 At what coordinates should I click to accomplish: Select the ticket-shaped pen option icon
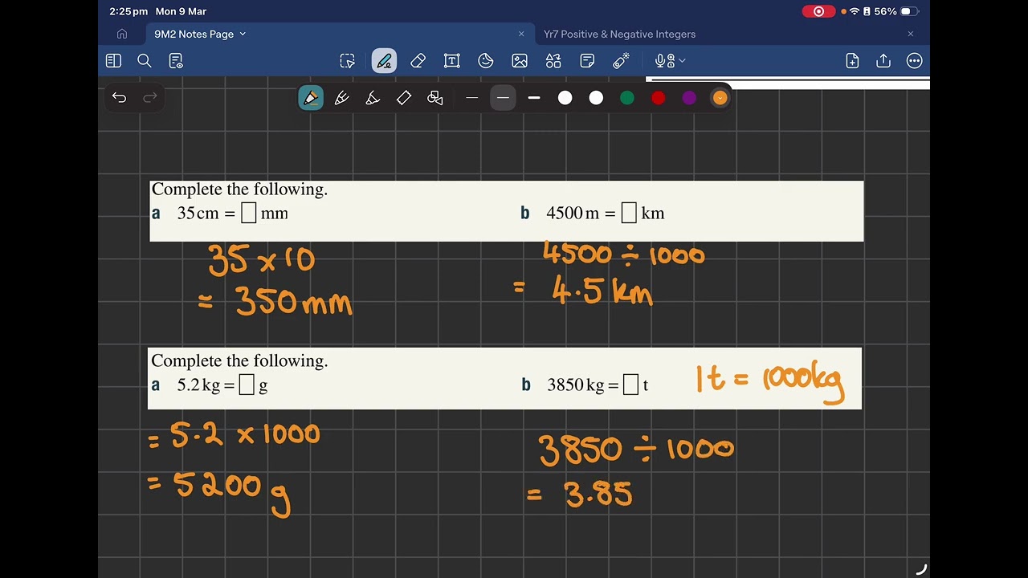(404, 98)
